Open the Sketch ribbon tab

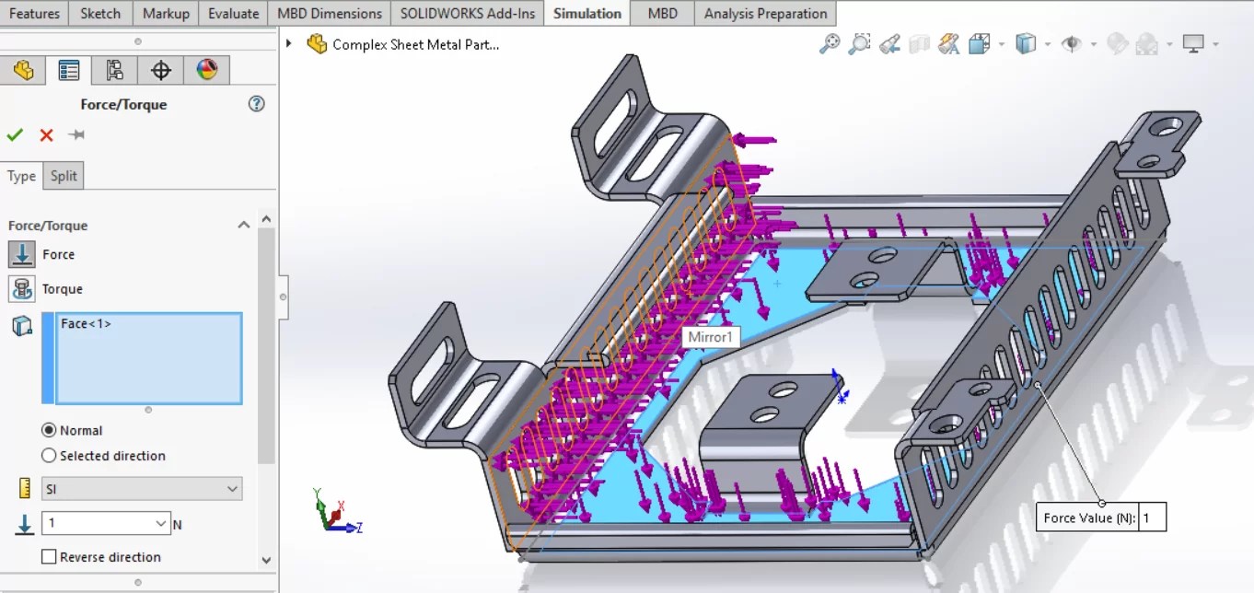click(x=100, y=13)
